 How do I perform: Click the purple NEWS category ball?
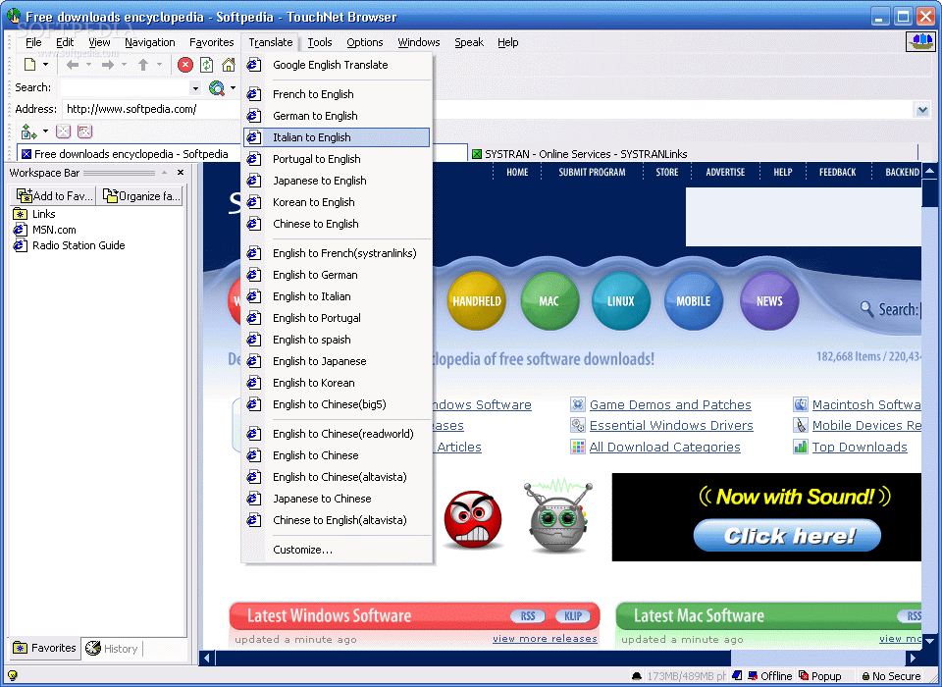[769, 300]
